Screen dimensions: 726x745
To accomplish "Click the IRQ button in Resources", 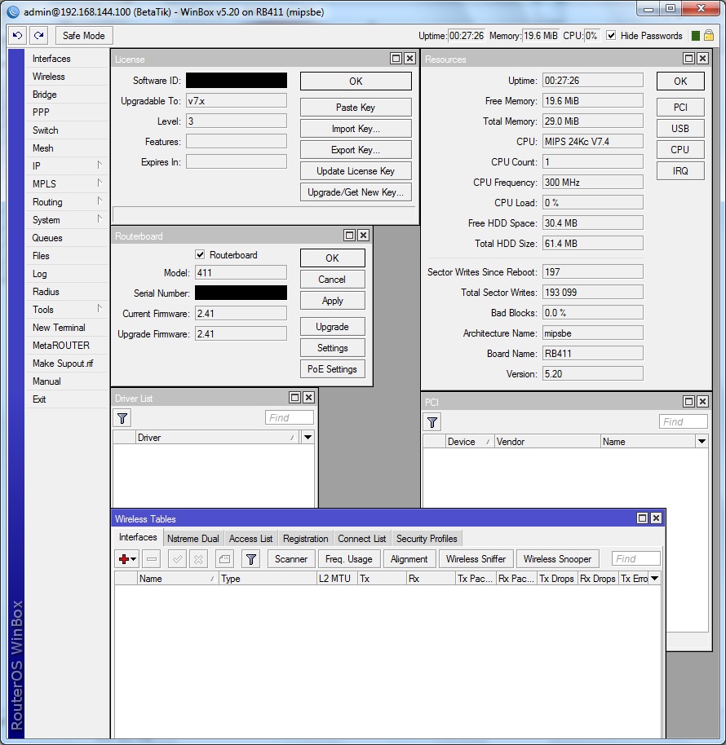I will point(680,171).
